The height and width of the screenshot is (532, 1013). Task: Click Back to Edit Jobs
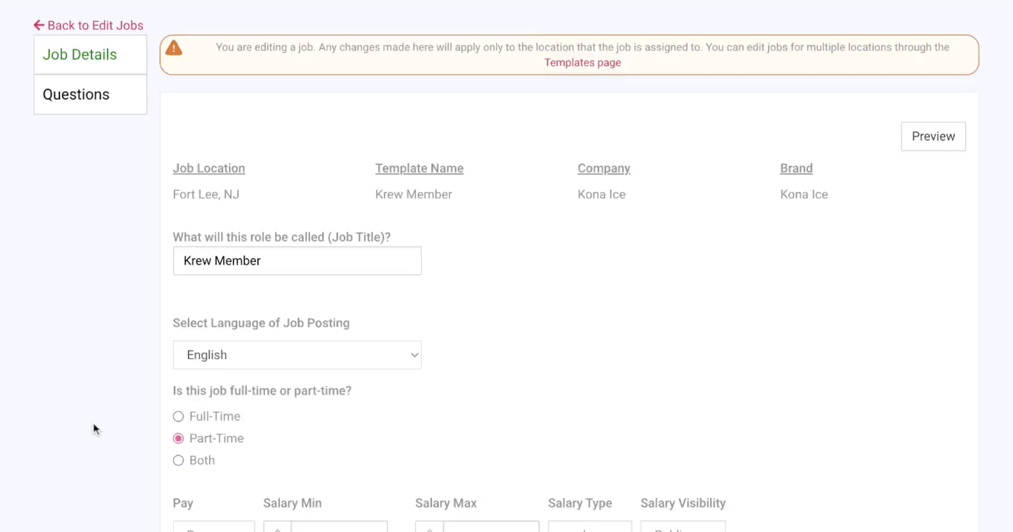point(95,25)
